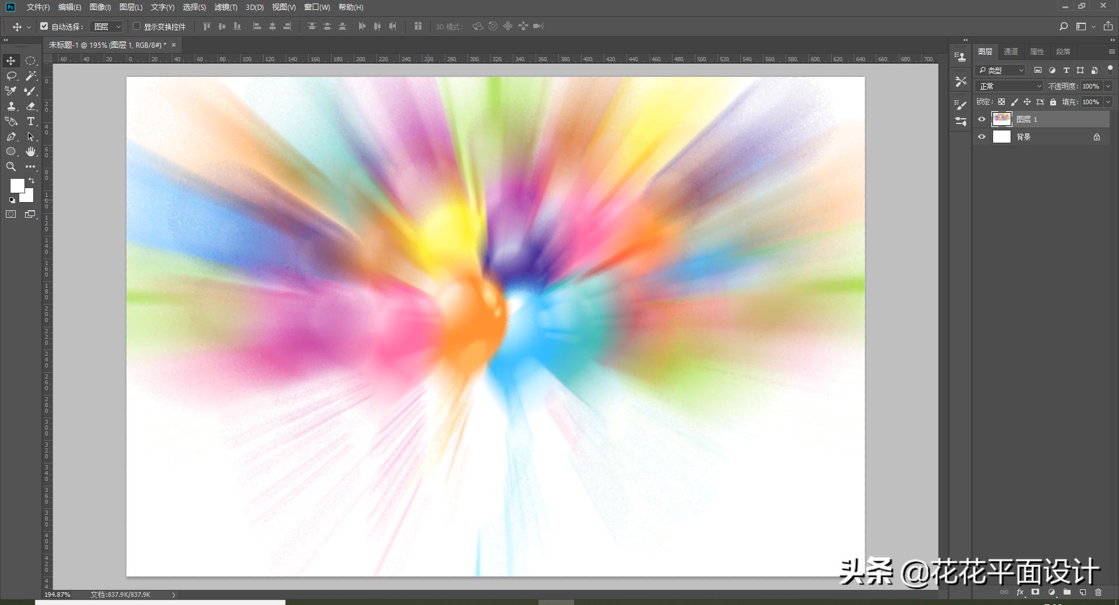The height and width of the screenshot is (605, 1119).
Task: Click the foreground color swatch
Action: 16,185
